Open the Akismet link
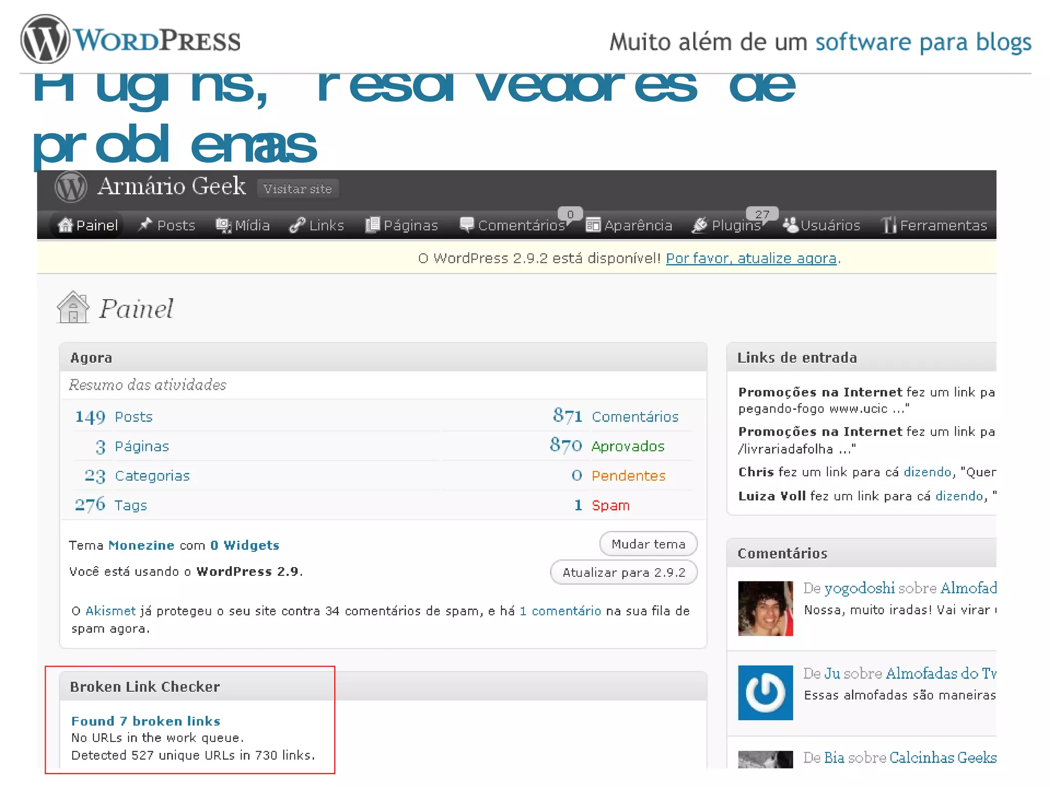 coord(110,611)
